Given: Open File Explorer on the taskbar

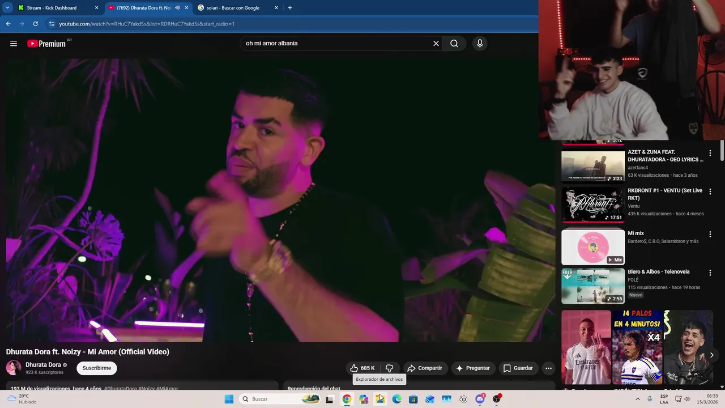Looking at the screenshot, I should tap(380, 399).
